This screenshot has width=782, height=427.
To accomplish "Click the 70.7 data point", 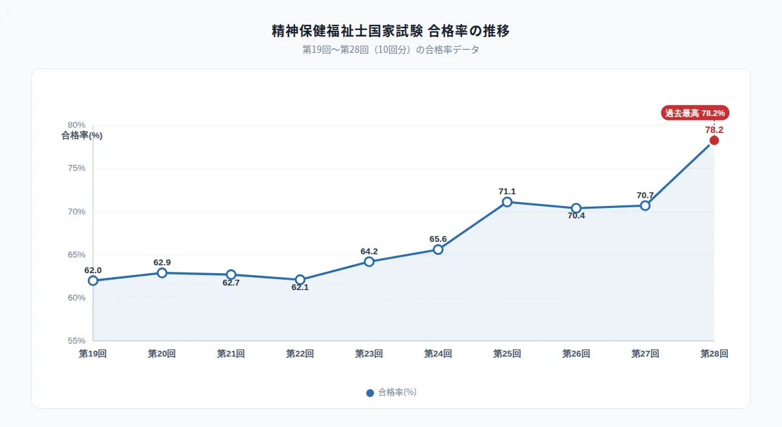I will (645, 205).
